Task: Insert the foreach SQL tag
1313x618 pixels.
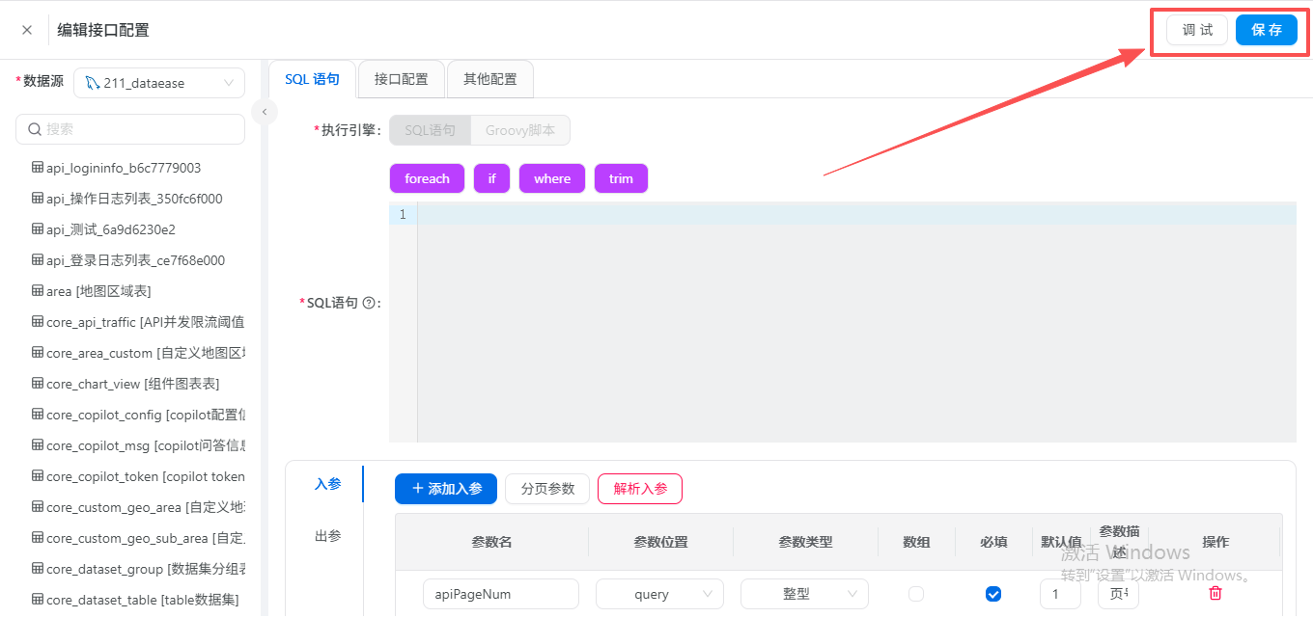Action: pos(427,178)
